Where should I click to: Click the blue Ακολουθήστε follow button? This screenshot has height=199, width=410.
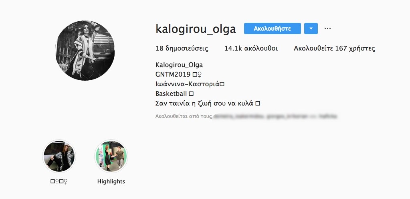click(x=273, y=28)
